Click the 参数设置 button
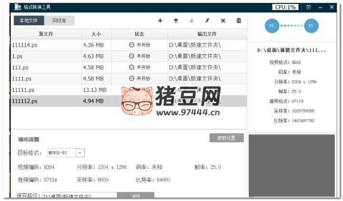 point(226,138)
